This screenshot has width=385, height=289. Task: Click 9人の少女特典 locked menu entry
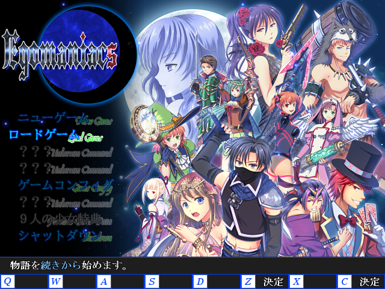66,219
